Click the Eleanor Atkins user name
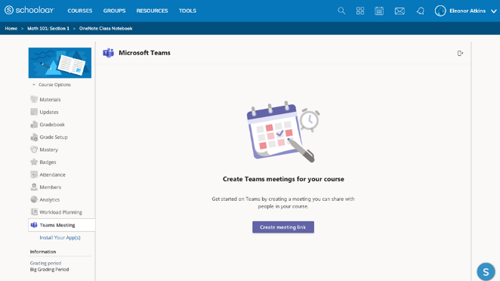This screenshot has height=281, width=500. click(x=468, y=11)
